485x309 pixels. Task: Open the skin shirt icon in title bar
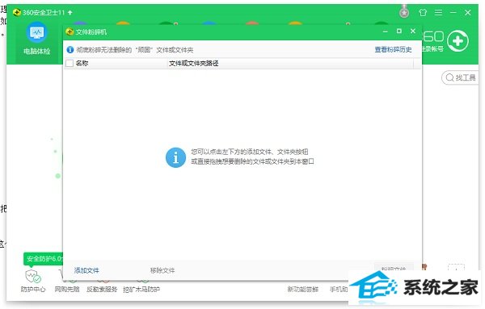coord(423,12)
